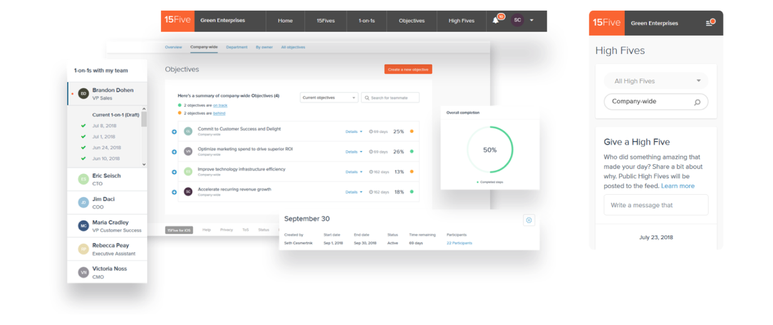Follow the 'behind' link
The width and height of the screenshot is (773, 325).
pos(219,113)
